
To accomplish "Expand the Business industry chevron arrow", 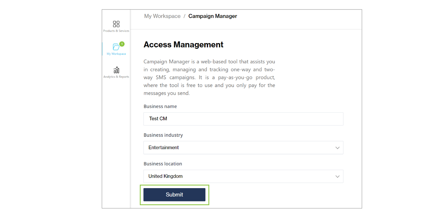I will click(x=337, y=148).
